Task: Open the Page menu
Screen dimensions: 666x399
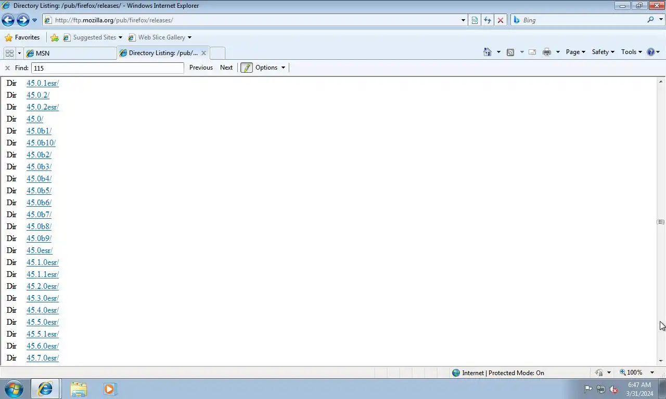Action: [575, 52]
